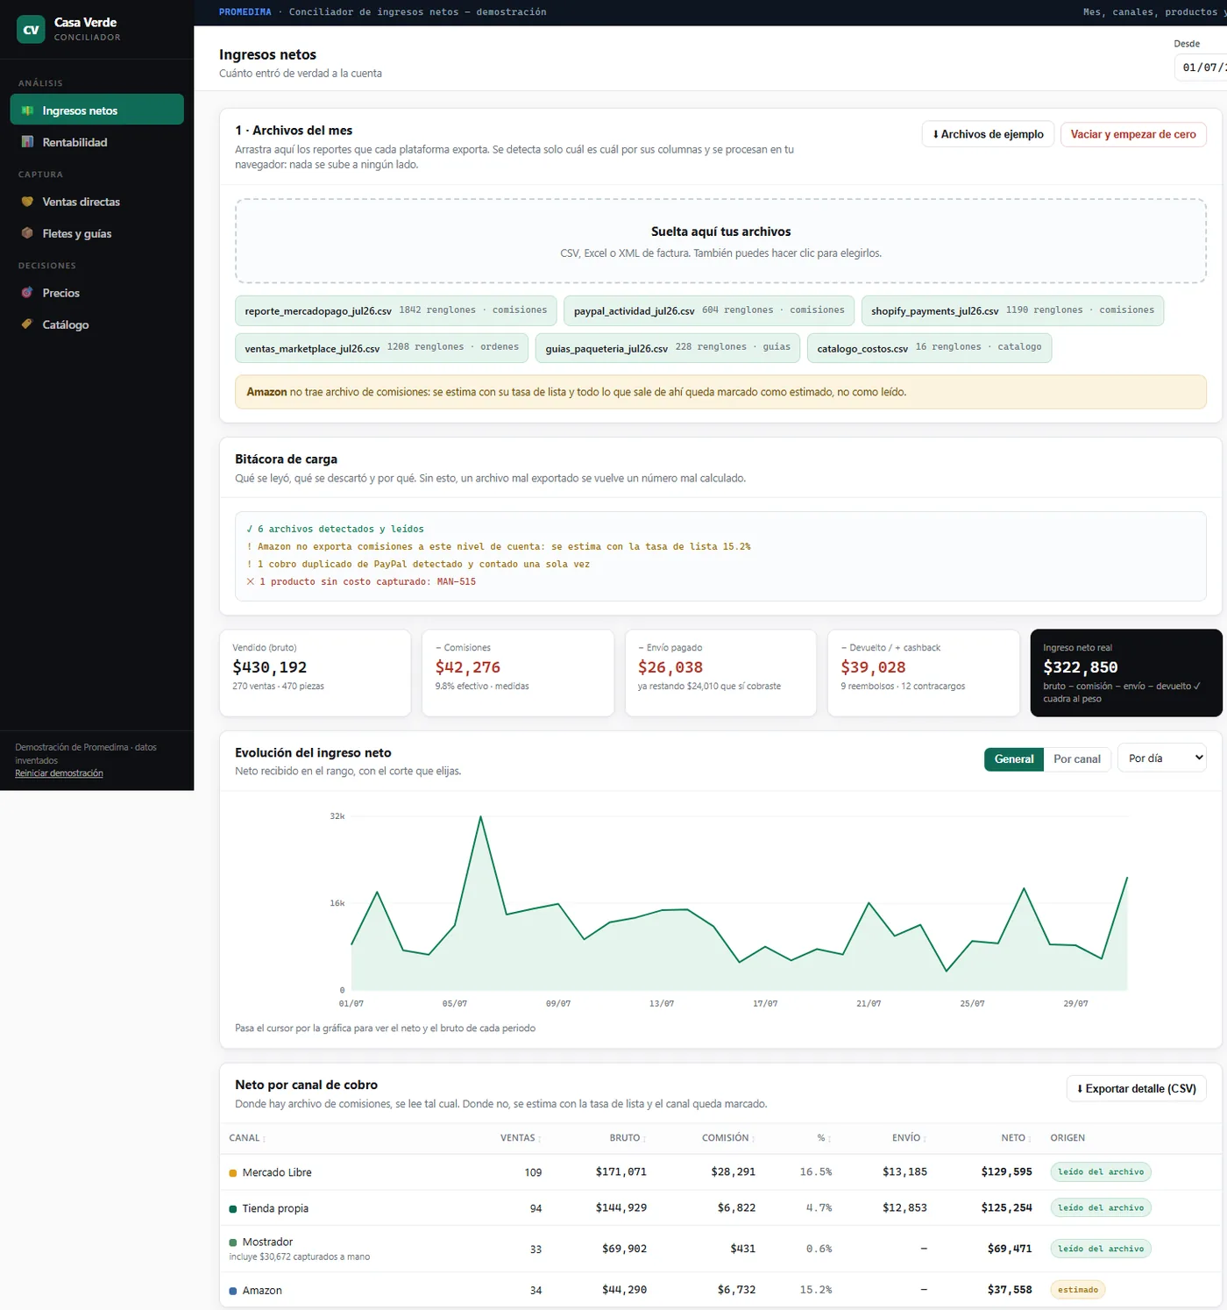The height and width of the screenshot is (1310, 1227).
Task: Sort table by COMISIÓN column
Action: click(728, 1138)
